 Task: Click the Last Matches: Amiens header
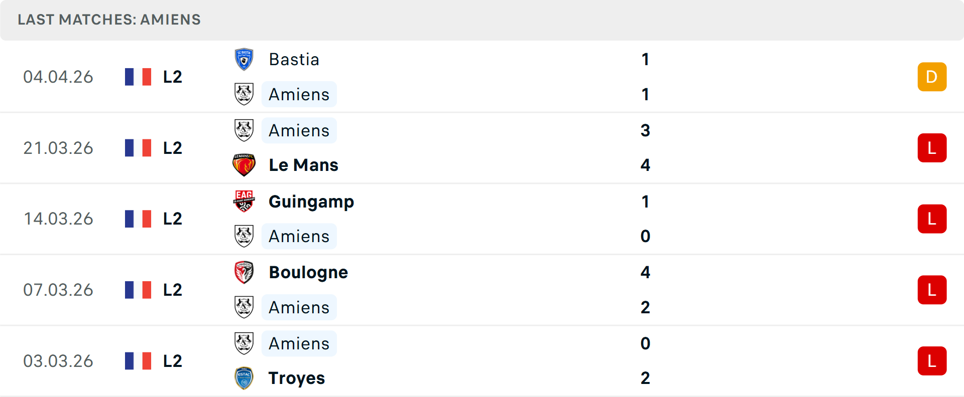tap(109, 20)
